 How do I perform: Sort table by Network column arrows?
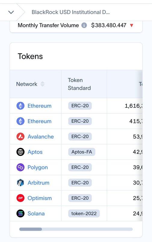click(x=42, y=84)
